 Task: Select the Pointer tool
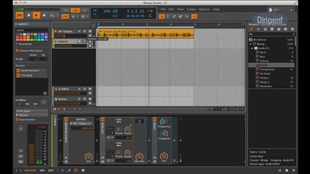tap(161, 16)
